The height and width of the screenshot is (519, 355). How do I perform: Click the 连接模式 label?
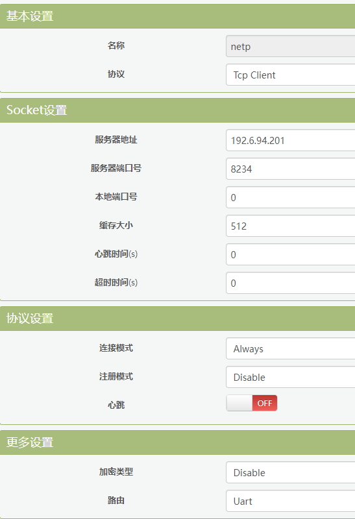click(116, 348)
